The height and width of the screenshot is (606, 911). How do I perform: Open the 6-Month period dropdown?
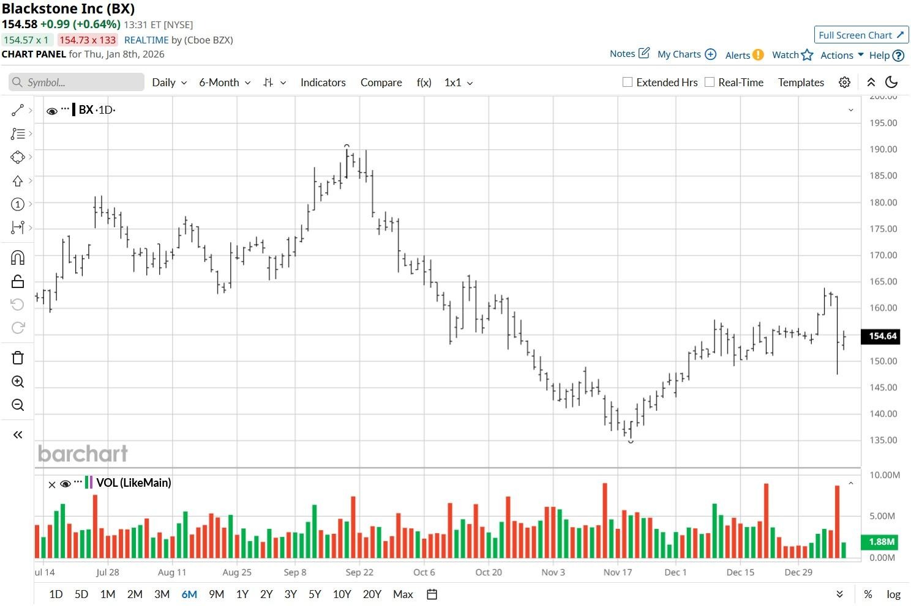225,83
